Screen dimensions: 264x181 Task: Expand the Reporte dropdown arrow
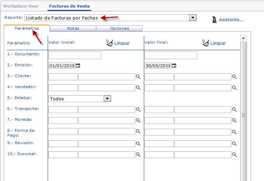(x=193, y=17)
